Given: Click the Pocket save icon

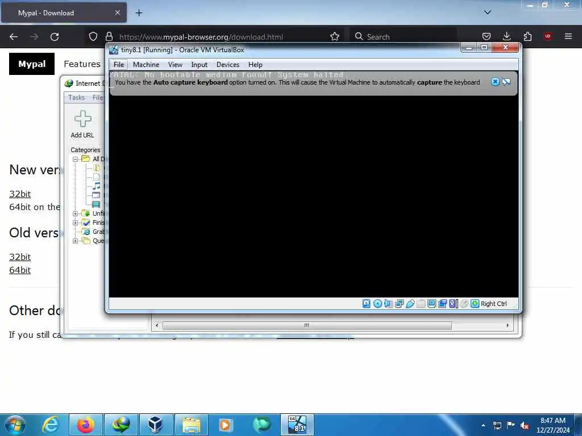Looking at the screenshot, I should [487, 36].
